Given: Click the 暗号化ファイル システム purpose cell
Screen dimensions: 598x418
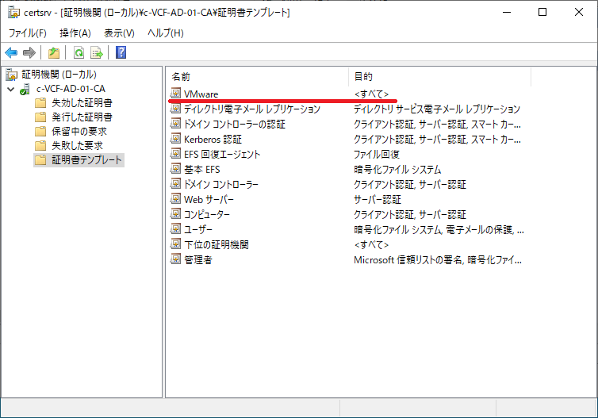Looking at the screenshot, I should coord(397,169).
